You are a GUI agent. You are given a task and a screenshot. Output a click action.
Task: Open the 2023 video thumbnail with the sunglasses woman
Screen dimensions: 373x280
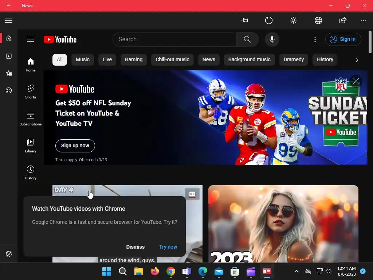pos(283,224)
